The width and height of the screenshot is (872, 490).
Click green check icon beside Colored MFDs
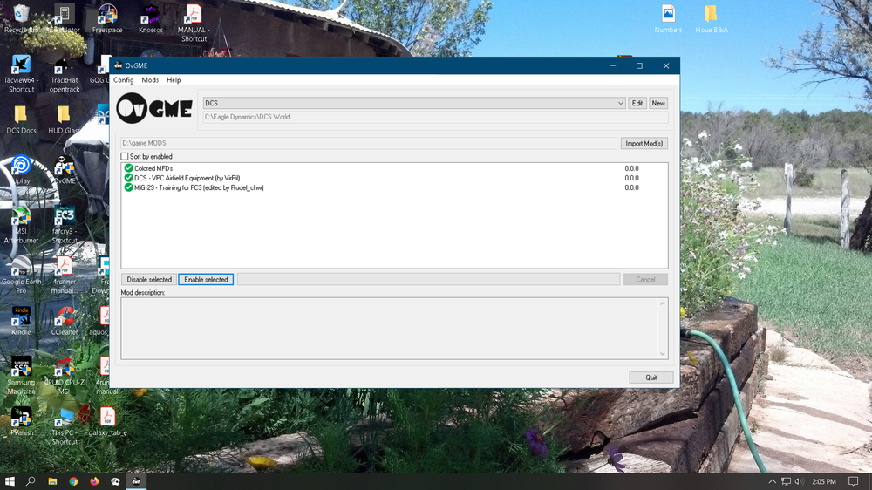[128, 168]
